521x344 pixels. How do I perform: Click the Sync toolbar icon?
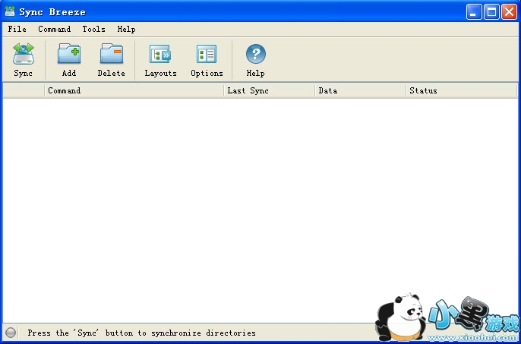tap(24, 54)
